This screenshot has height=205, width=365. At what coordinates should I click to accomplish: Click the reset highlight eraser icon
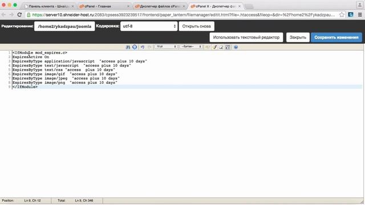(x=221, y=47)
